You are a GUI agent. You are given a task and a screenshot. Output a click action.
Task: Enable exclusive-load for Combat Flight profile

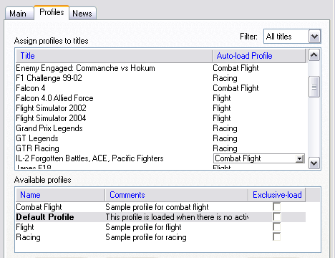coord(277,206)
